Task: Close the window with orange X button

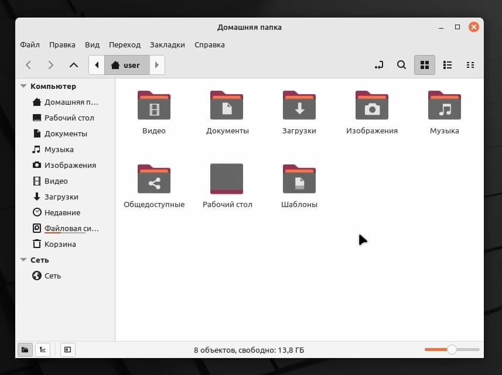Action: pyautogui.click(x=474, y=27)
